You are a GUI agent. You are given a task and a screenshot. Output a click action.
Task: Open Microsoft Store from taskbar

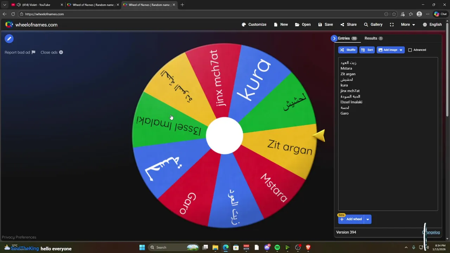click(x=236, y=247)
